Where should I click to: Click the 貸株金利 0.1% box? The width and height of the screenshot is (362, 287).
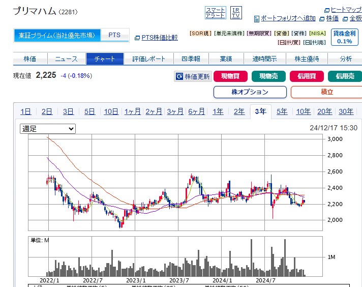tap(344, 37)
